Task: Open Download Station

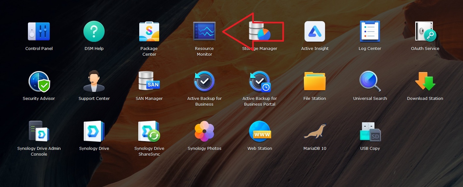Action: (x=425, y=81)
